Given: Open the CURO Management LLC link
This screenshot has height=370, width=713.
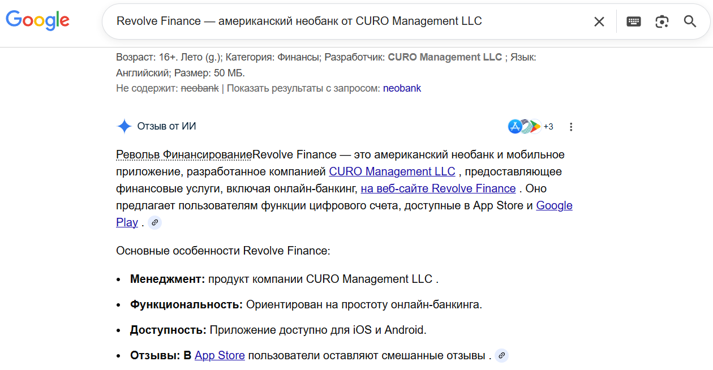Looking at the screenshot, I should [392, 171].
